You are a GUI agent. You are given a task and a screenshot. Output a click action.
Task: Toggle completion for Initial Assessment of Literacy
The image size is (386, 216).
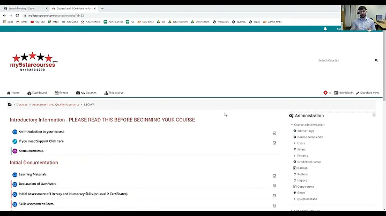click(x=274, y=196)
